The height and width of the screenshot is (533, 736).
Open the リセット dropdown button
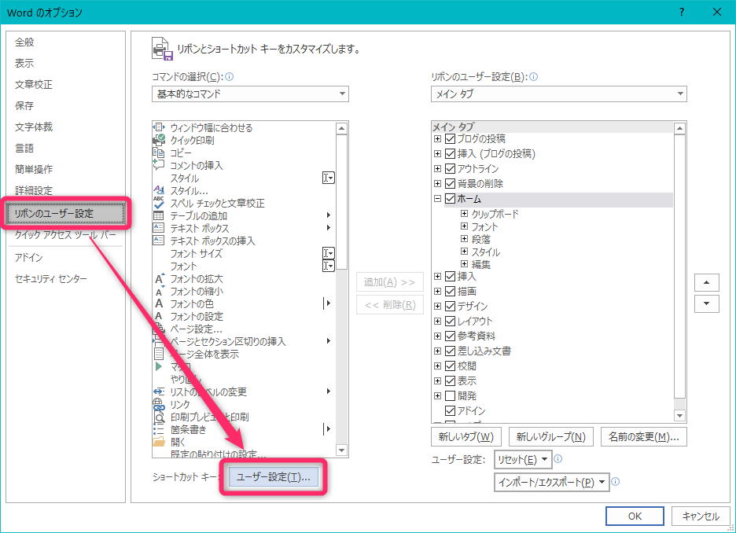pyautogui.click(x=523, y=460)
